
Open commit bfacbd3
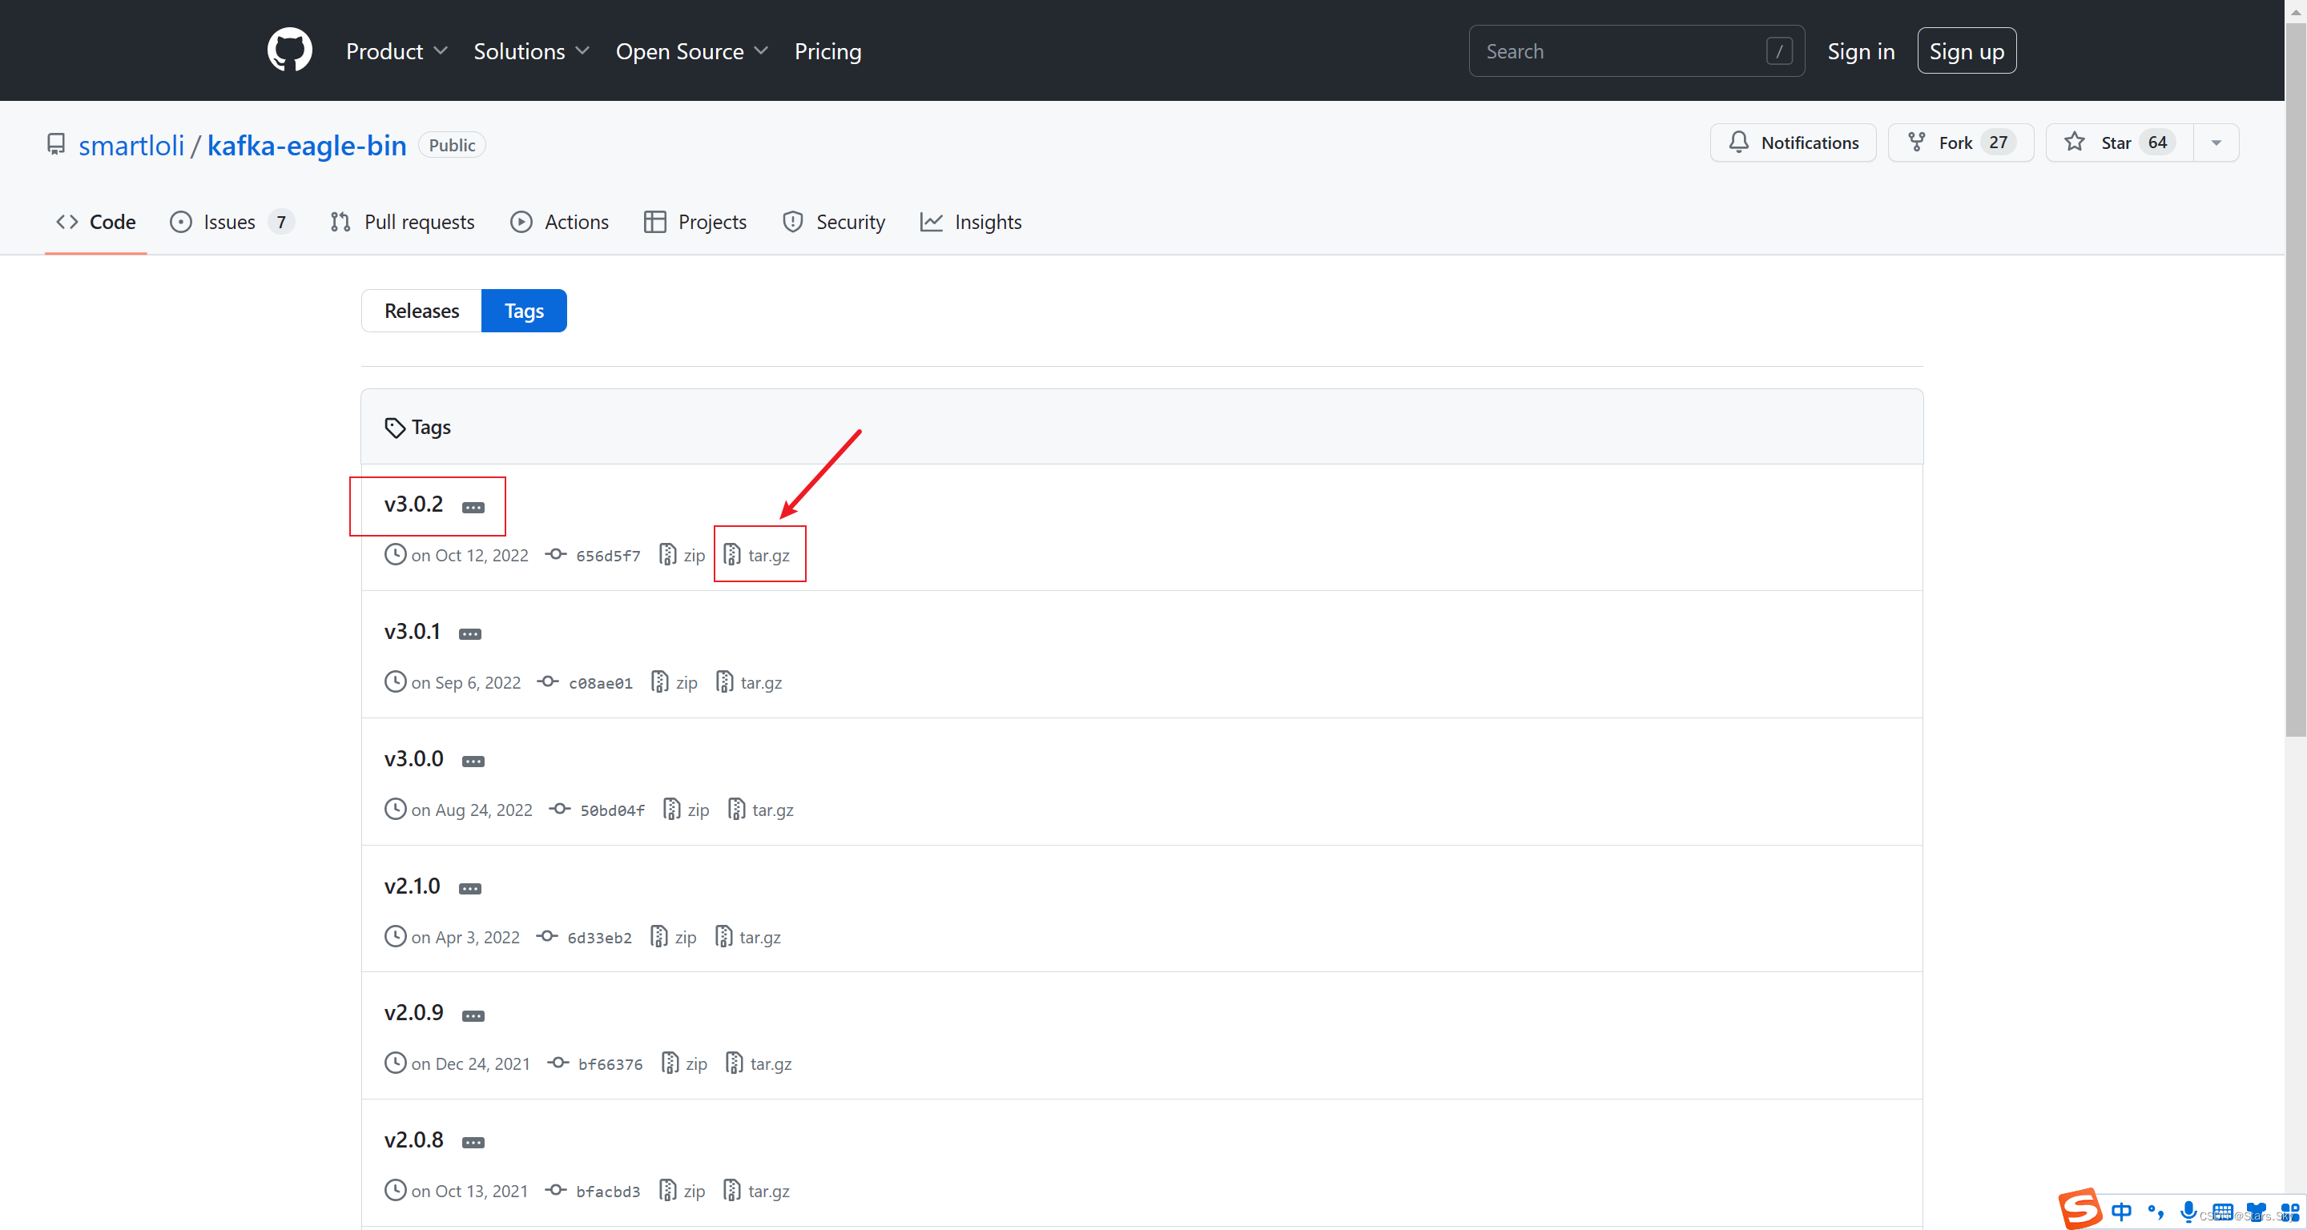[608, 1192]
